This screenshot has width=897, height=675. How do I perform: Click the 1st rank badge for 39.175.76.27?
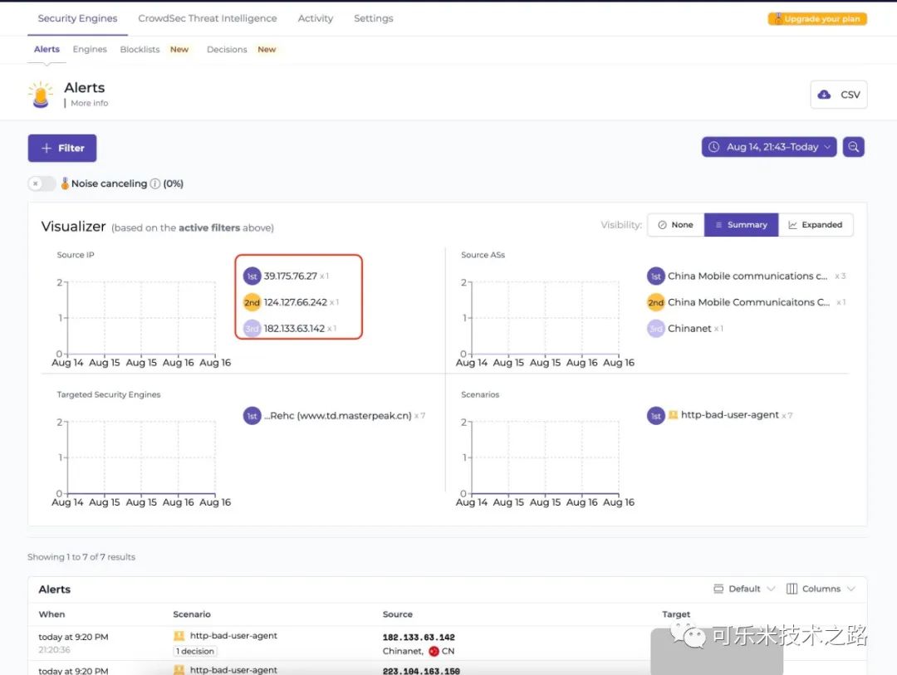(252, 276)
